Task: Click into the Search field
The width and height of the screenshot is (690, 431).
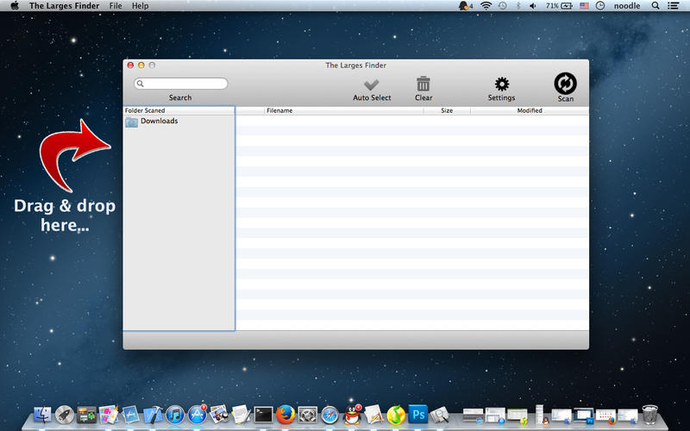Action: (x=181, y=84)
